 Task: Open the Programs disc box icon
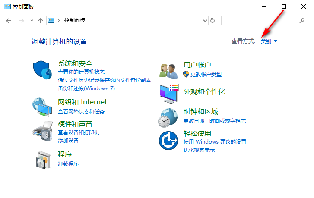coord(43,160)
